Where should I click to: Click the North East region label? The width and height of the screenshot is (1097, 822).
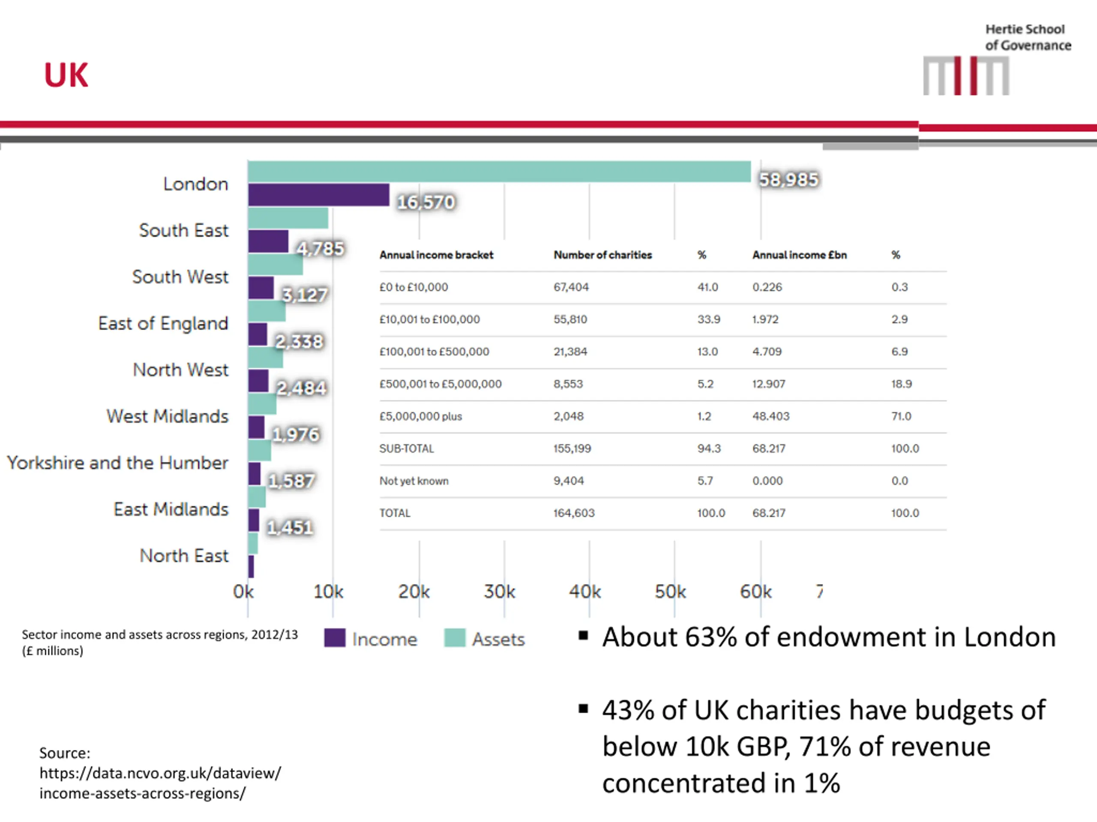184,555
